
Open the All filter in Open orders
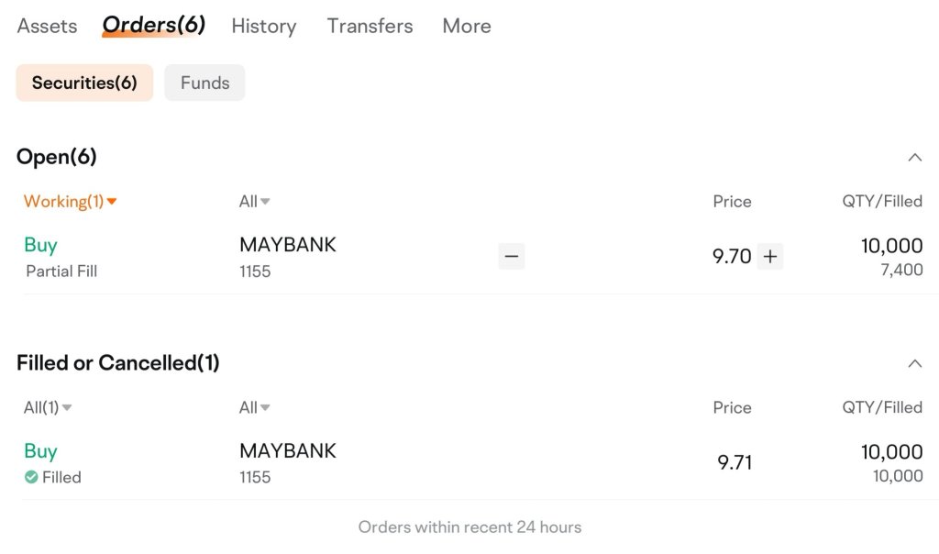(255, 201)
